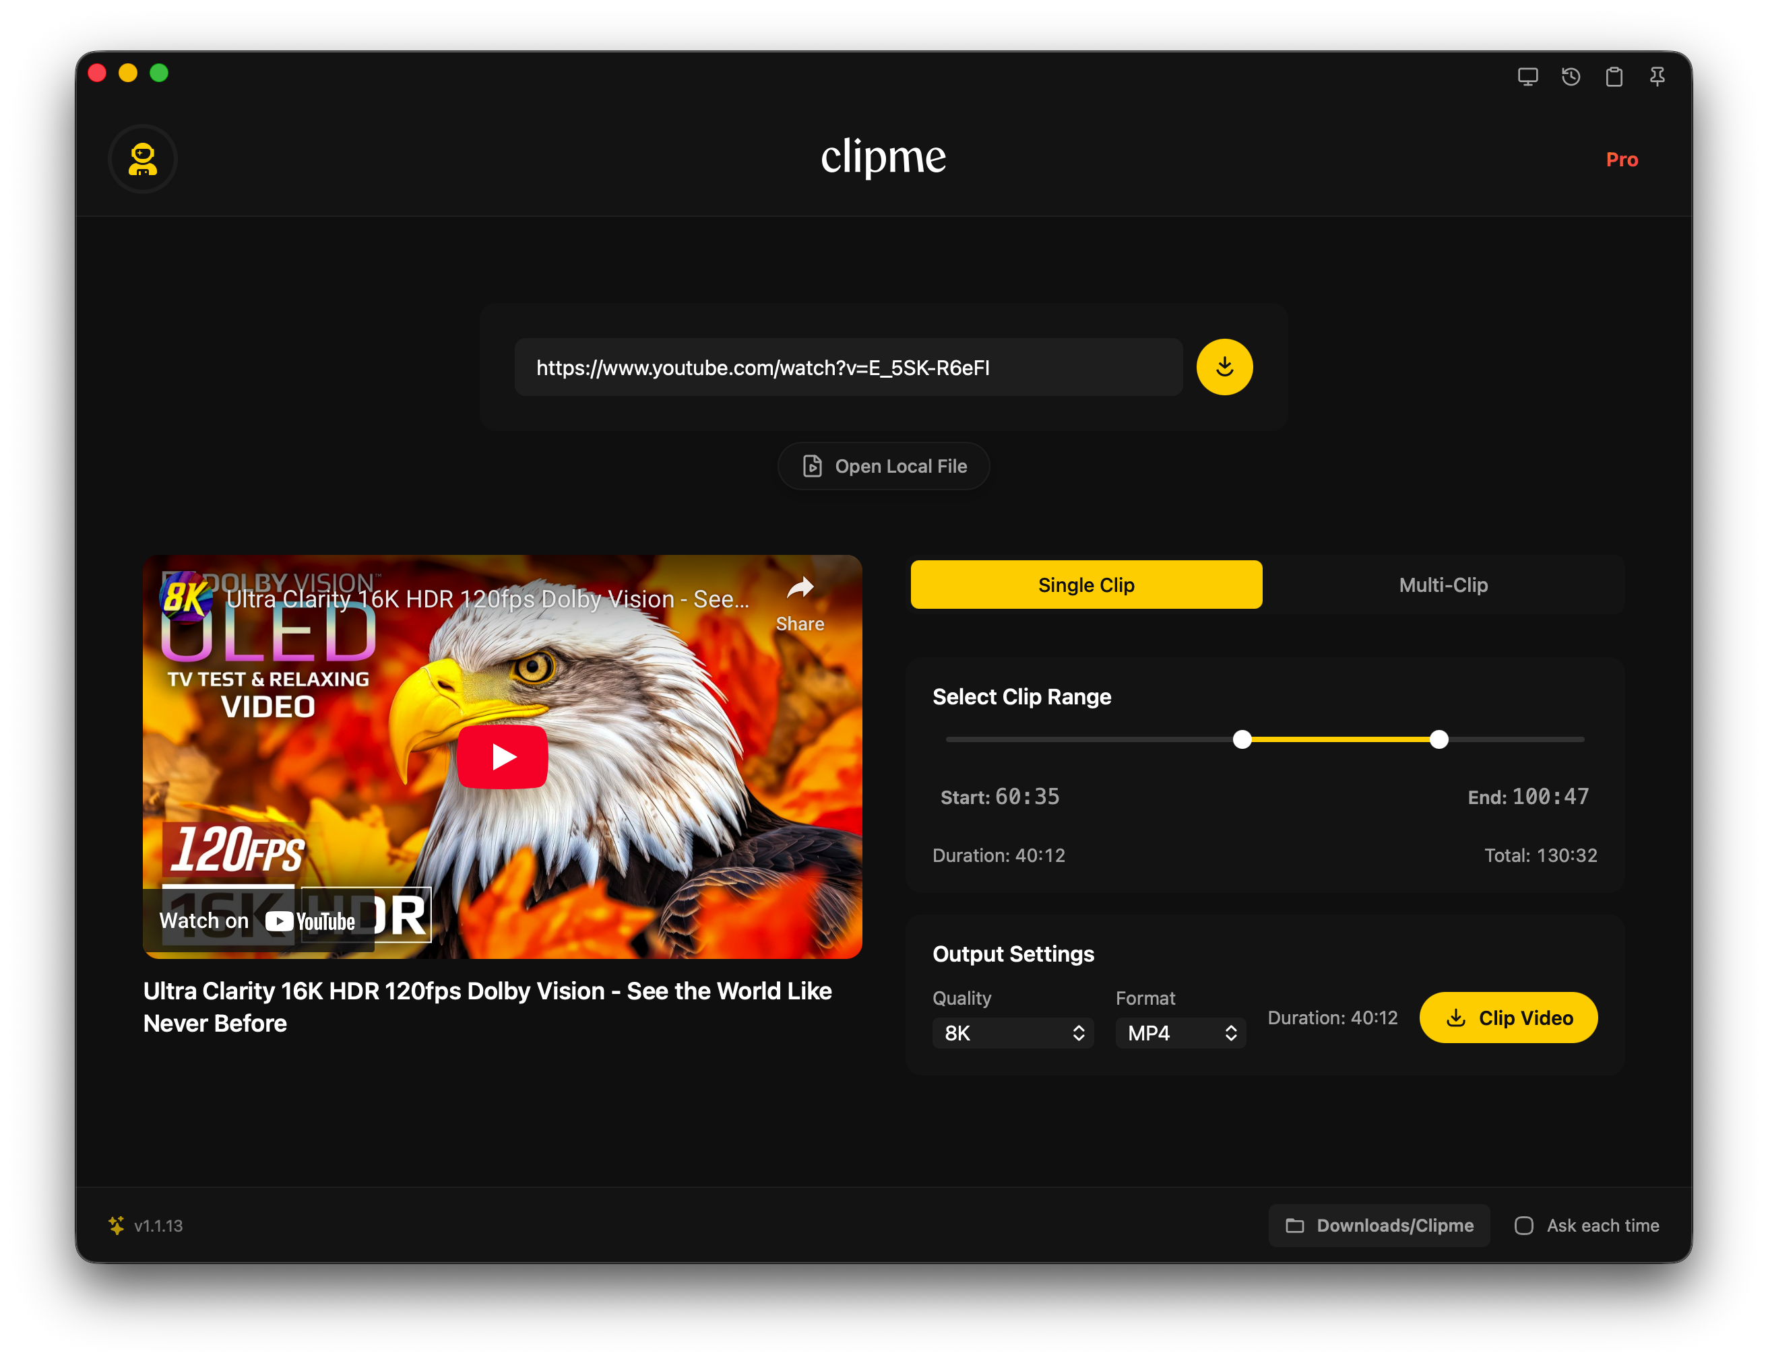Change output format via MP4 stepper arrows
1768x1363 pixels.
point(1230,1033)
